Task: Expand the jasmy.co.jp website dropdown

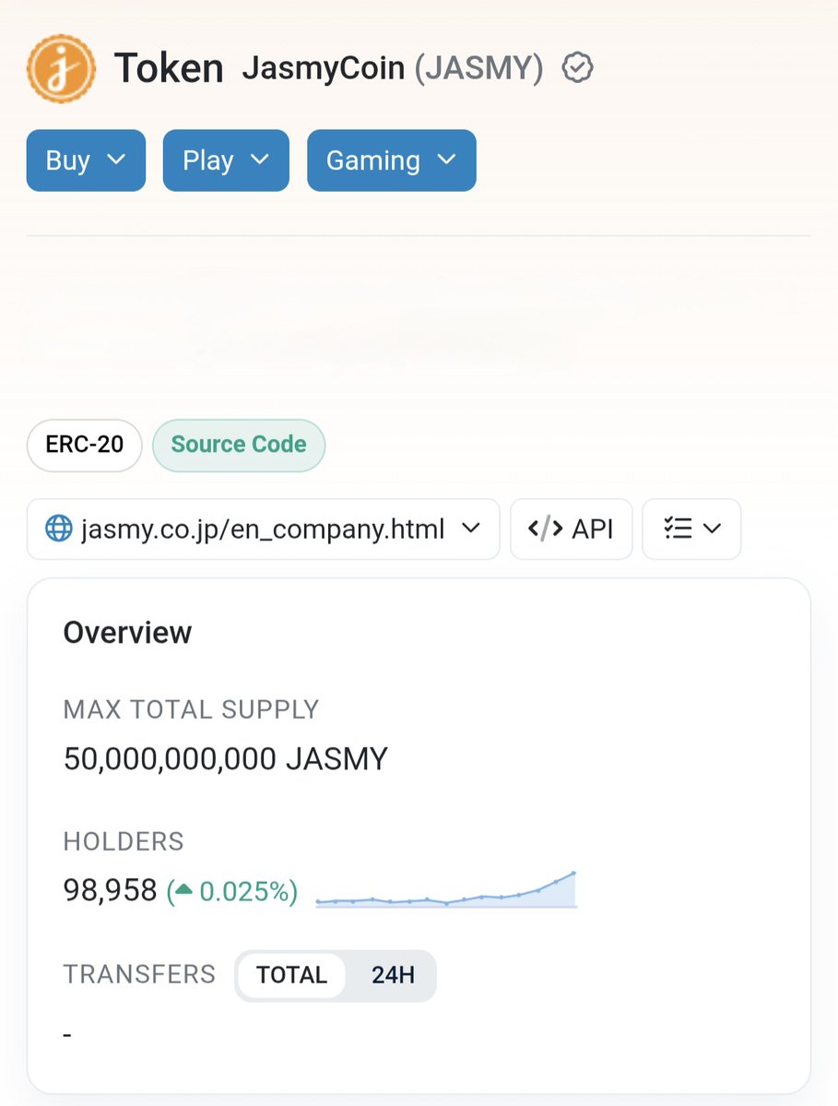Action: pos(471,529)
